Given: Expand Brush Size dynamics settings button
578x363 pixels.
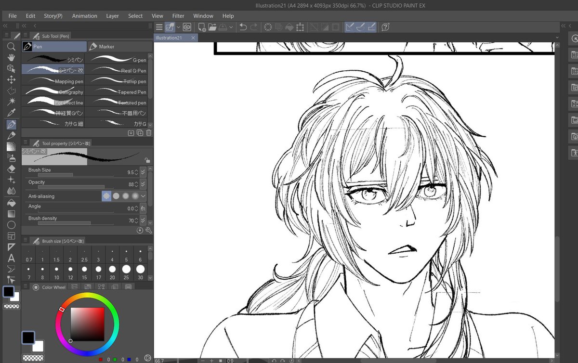Looking at the screenshot, I should click(143, 172).
